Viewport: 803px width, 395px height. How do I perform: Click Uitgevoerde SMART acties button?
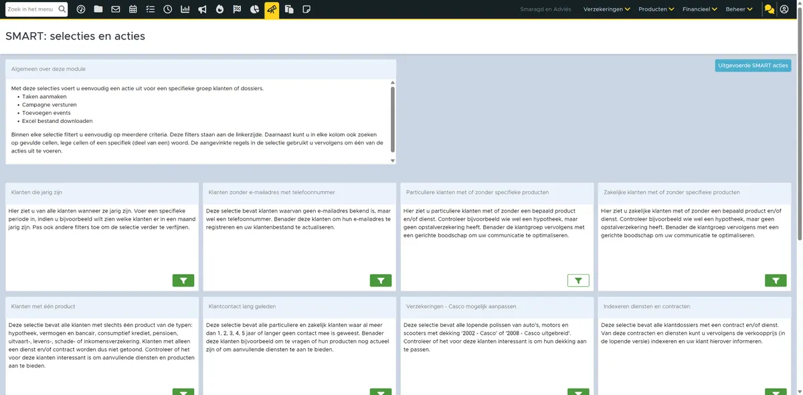[x=753, y=65]
